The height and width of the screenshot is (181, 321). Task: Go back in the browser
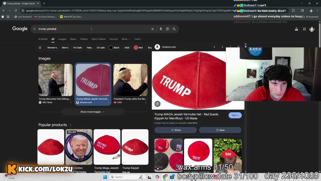pos(4,11)
